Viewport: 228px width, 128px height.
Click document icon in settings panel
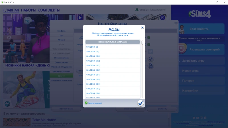tap(151, 66)
